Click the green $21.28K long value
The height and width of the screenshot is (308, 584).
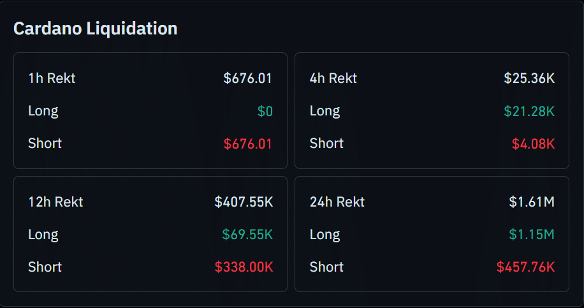(529, 112)
